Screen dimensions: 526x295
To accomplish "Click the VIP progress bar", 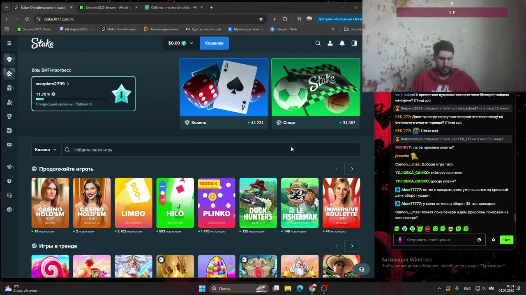I will pos(71,99).
